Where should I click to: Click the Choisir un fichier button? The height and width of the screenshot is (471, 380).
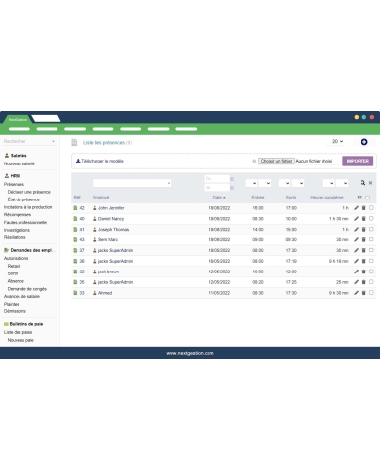point(277,161)
